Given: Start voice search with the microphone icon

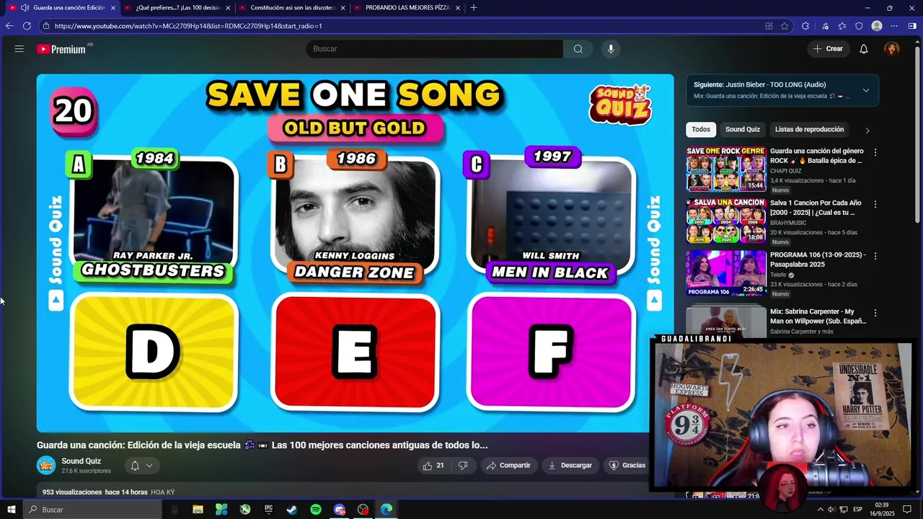Looking at the screenshot, I should click(611, 49).
